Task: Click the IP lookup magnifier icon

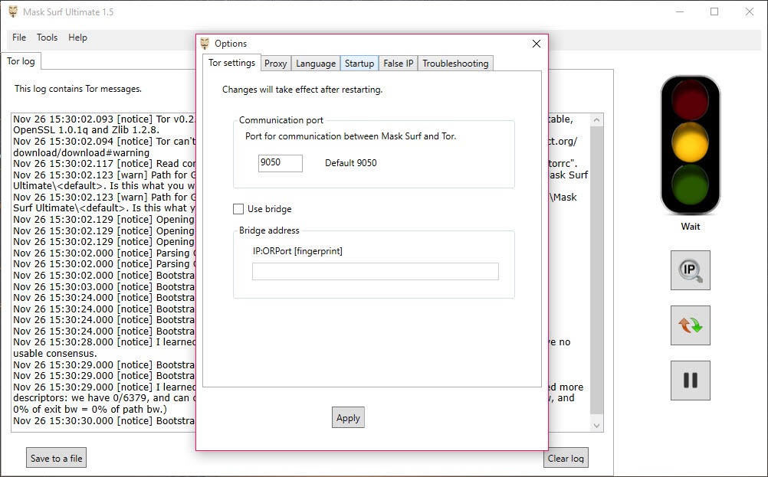Action: click(x=690, y=270)
